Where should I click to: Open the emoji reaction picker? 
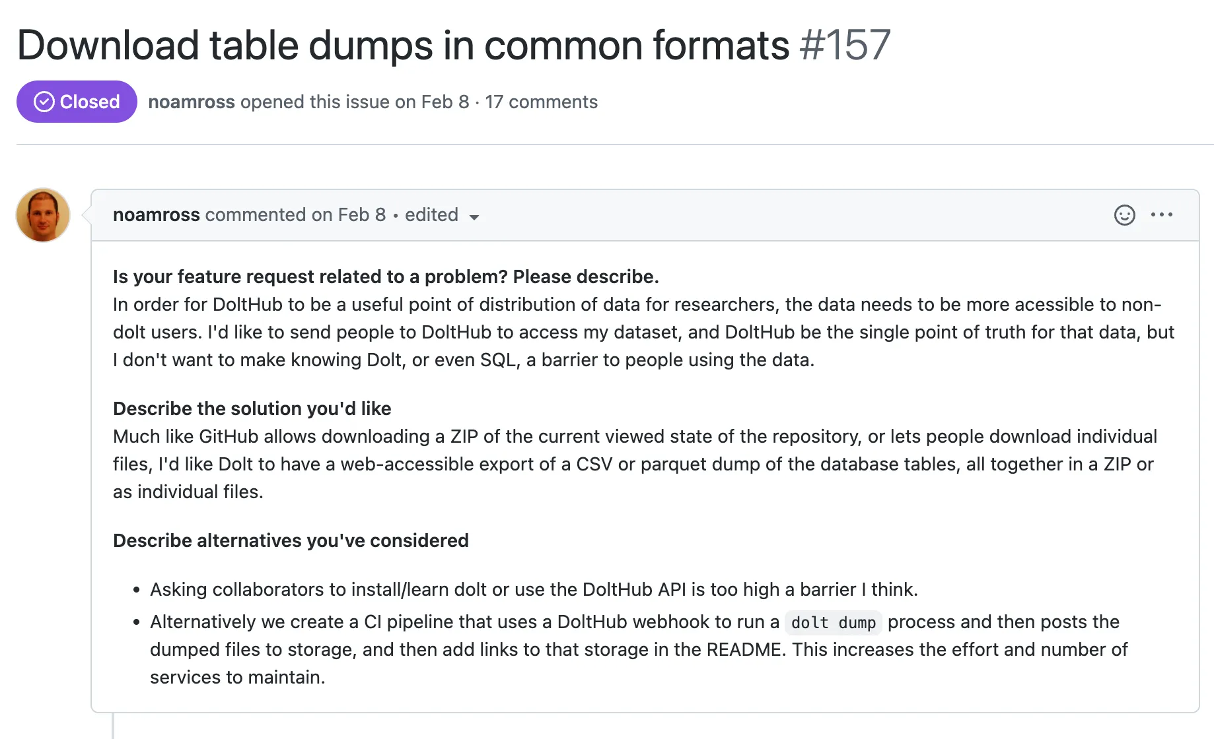coord(1125,215)
